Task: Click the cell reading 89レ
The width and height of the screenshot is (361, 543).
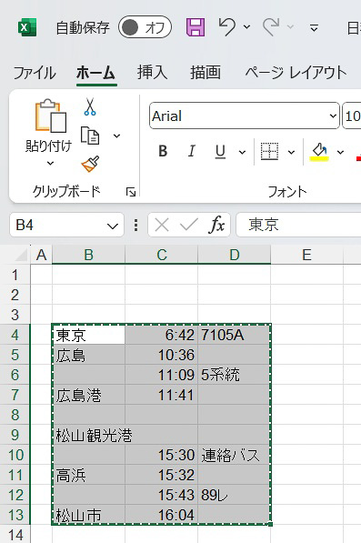Action: point(235,495)
